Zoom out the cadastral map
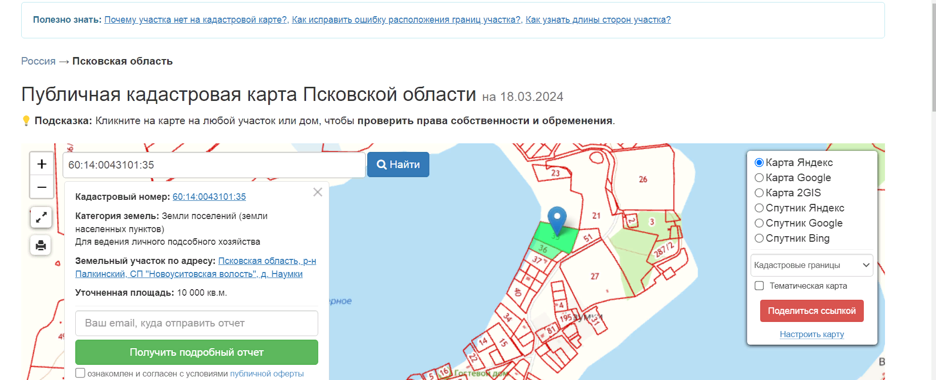Image resolution: width=936 pixels, height=380 pixels. tap(42, 187)
